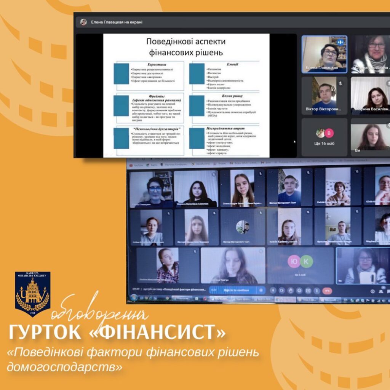Toggle camera button in bottom Meet toolbar
Screen dimensions: 390x390
282,290
